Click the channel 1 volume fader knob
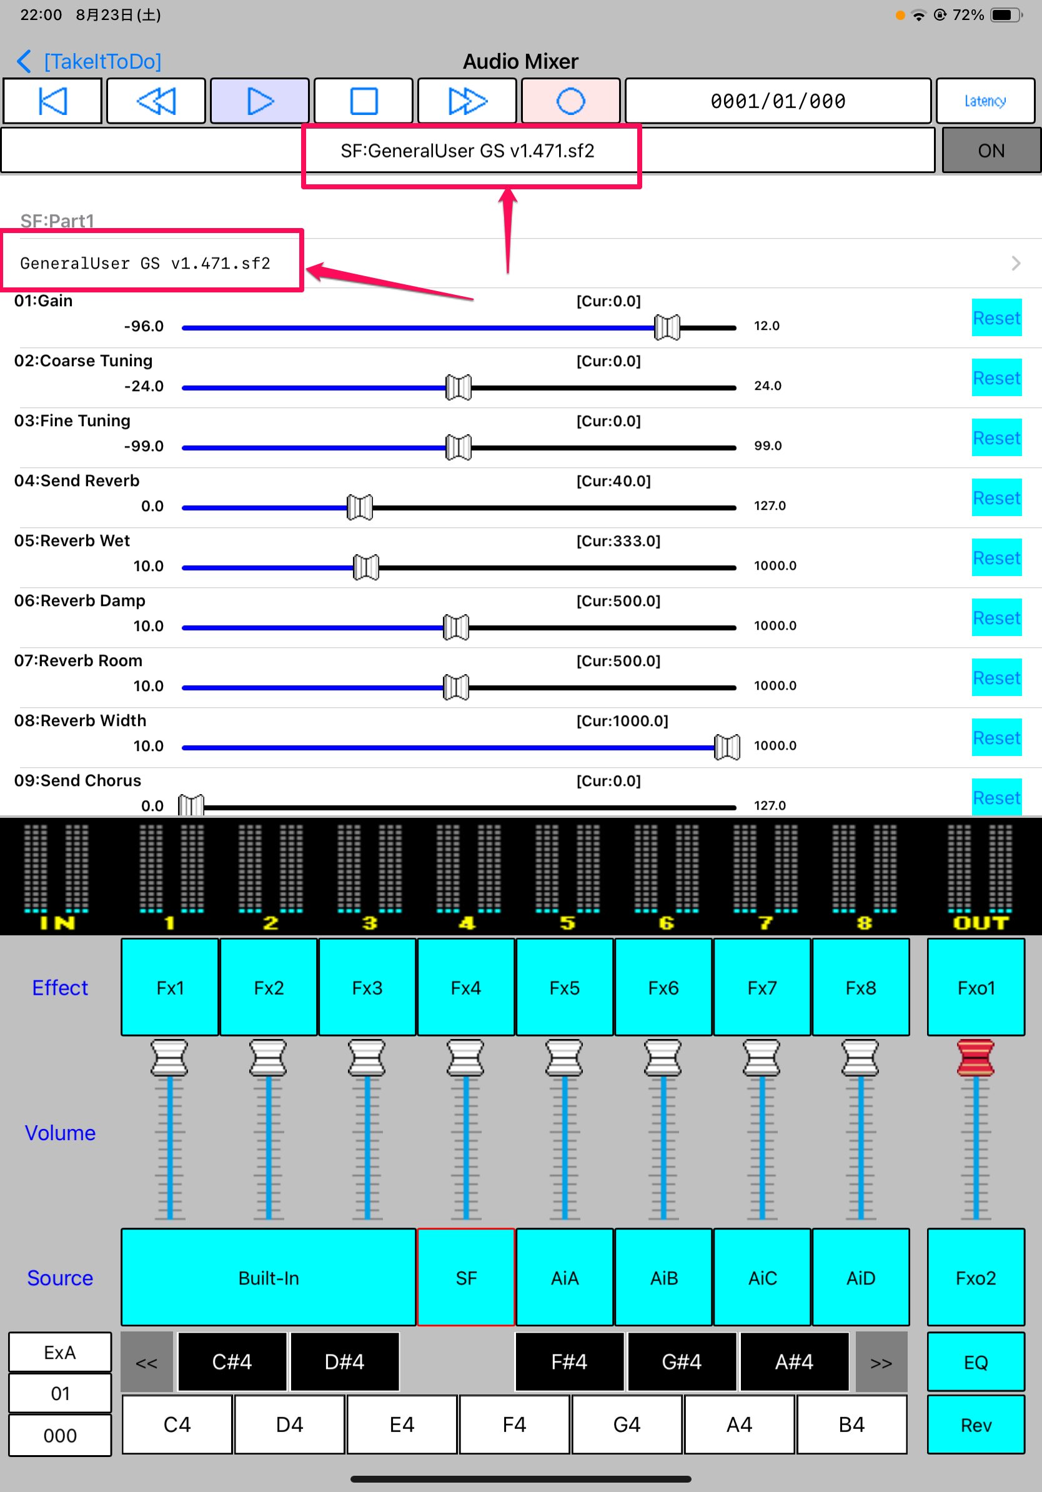The width and height of the screenshot is (1042, 1492). point(169,1058)
